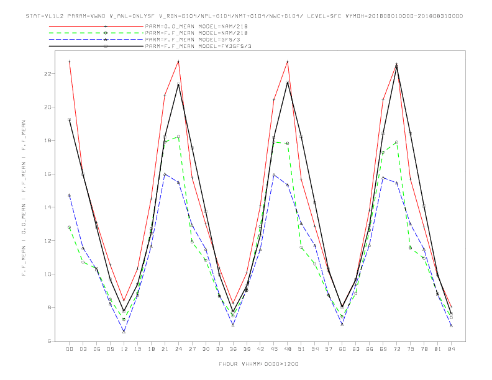
Task: Click forecast hour 57 on the x-axis
Action: coord(329,349)
